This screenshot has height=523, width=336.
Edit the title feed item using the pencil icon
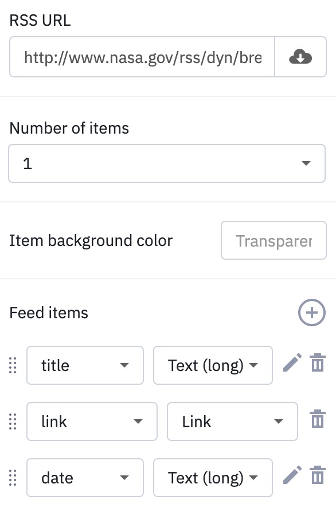coord(293,363)
